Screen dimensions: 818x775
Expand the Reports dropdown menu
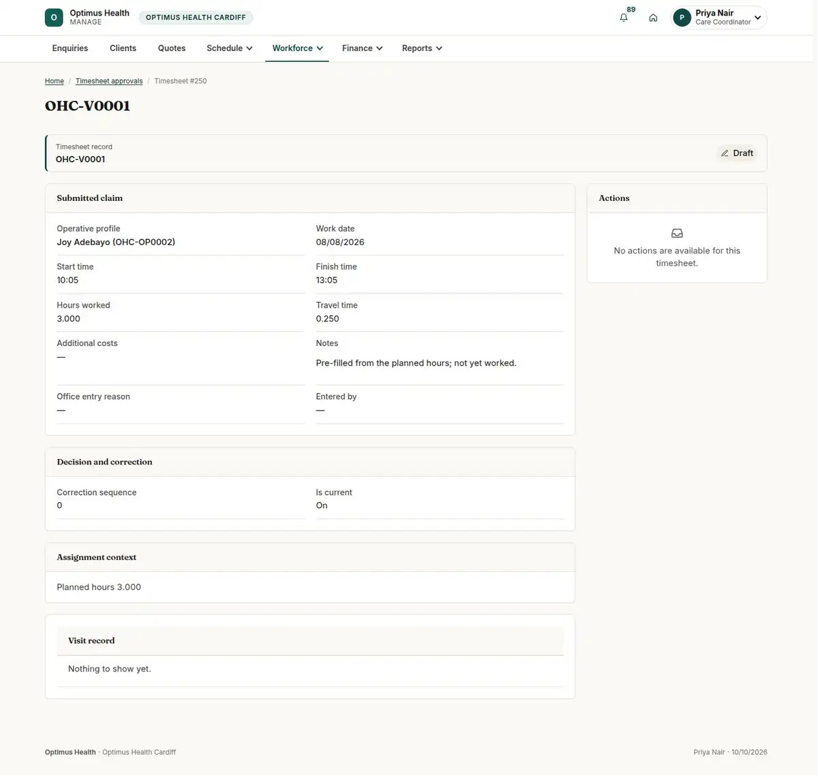[422, 48]
